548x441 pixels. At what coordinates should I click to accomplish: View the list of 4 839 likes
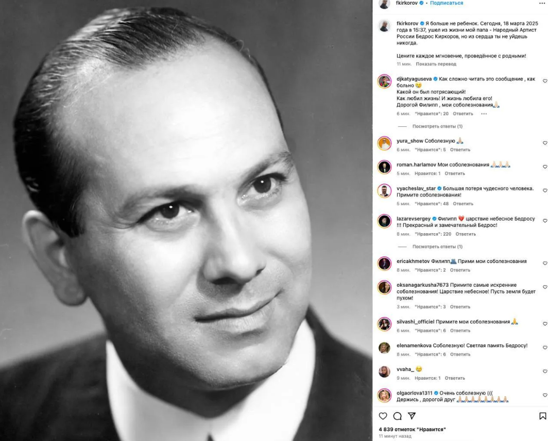[x=412, y=429]
